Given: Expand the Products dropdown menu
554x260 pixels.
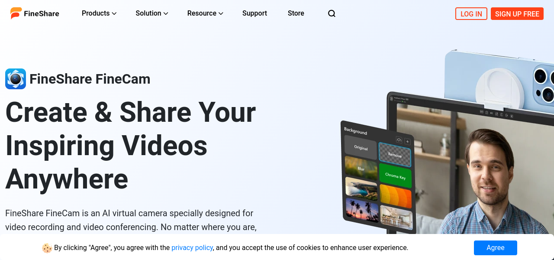Looking at the screenshot, I should click(99, 13).
